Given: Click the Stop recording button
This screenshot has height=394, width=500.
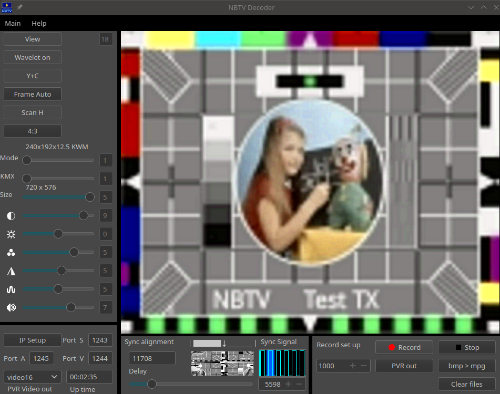Looking at the screenshot, I should [467, 347].
